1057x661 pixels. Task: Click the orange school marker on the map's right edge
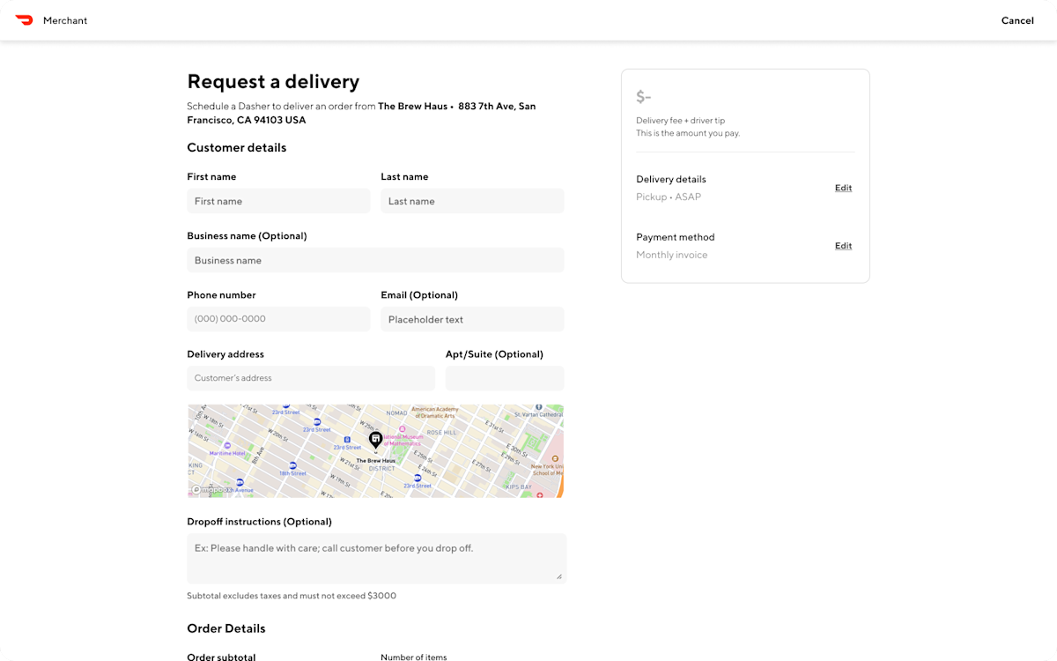point(555,458)
